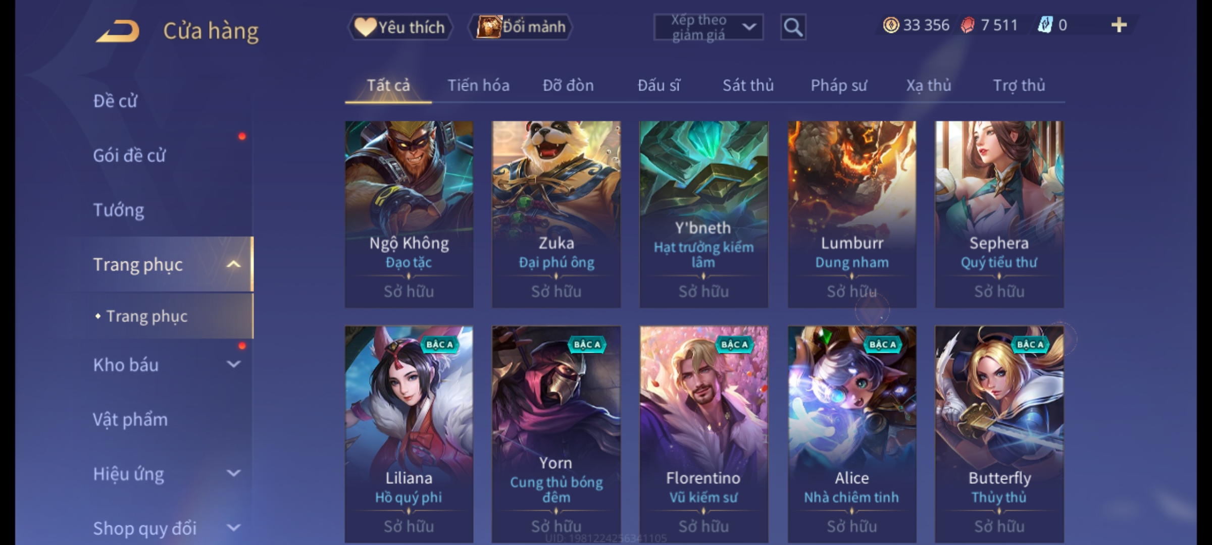Expand the Hiệu ứng sidebar section
Image resolution: width=1212 pixels, height=545 pixels.
pyautogui.click(x=233, y=473)
